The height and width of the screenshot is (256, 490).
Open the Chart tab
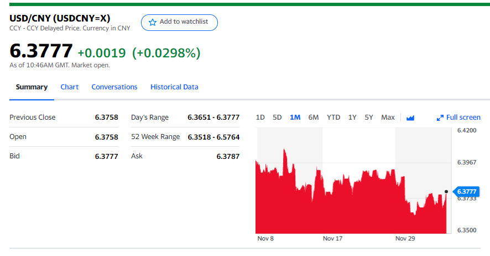70,87
